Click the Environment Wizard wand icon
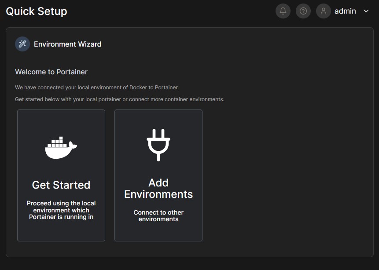Image resolution: width=379 pixels, height=270 pixels. 22,44
